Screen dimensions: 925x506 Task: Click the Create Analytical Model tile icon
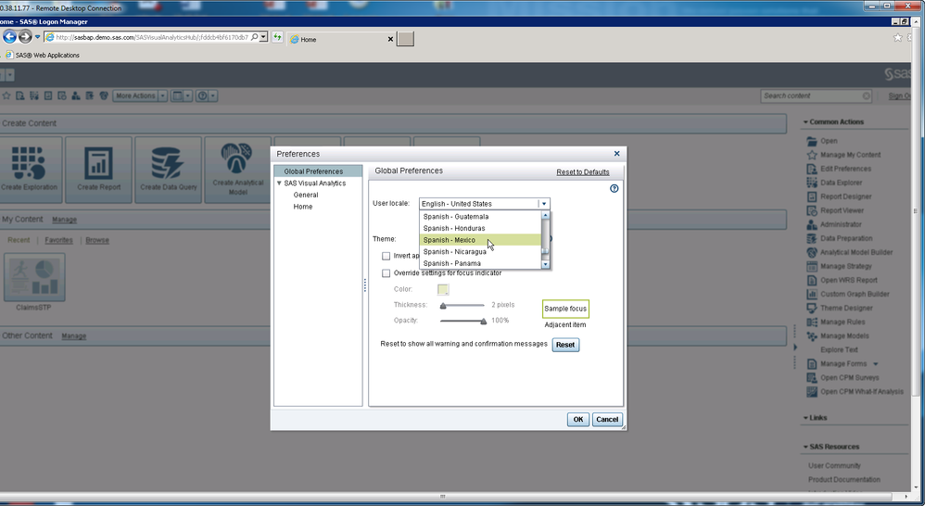click(x=237, y=158)
